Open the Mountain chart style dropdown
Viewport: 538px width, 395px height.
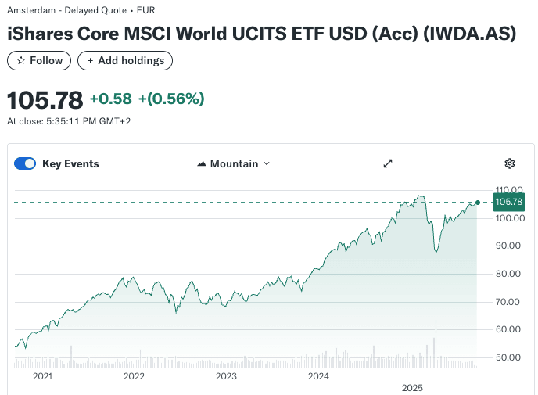click(233, 163)
